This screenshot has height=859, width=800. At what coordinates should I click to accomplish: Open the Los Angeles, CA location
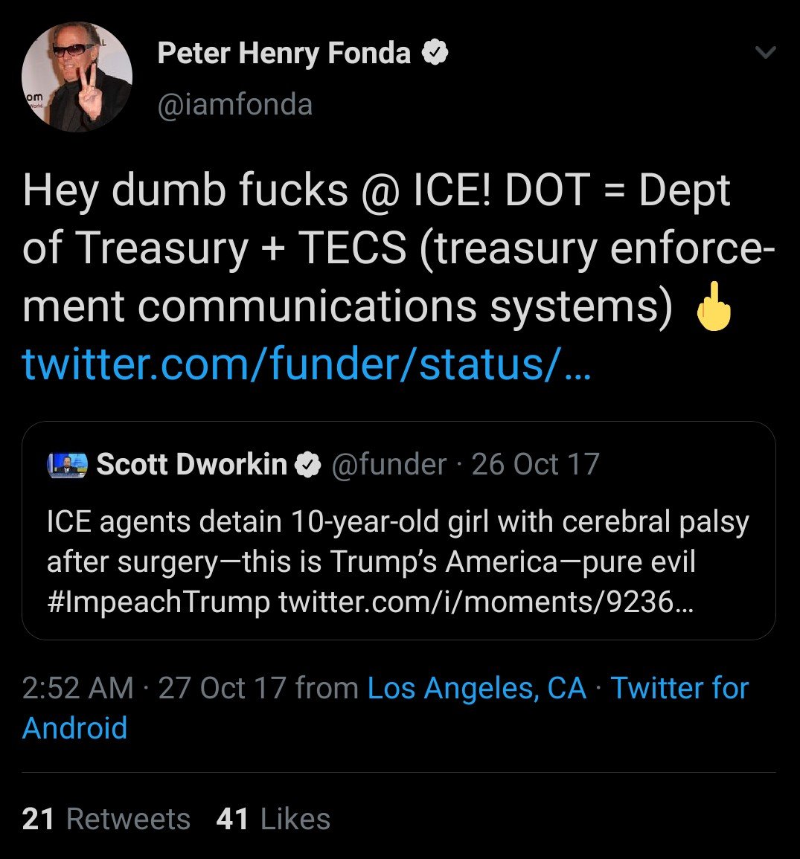[477, 688]
